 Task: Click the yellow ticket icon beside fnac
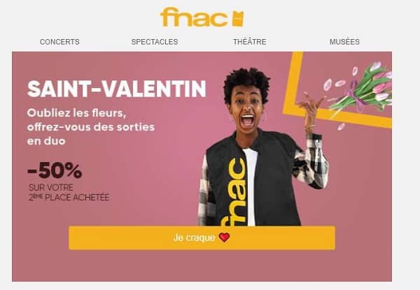pyautogui.click(x=238, y=19)
